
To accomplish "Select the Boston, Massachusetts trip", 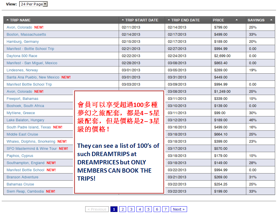I will (26, 34).
